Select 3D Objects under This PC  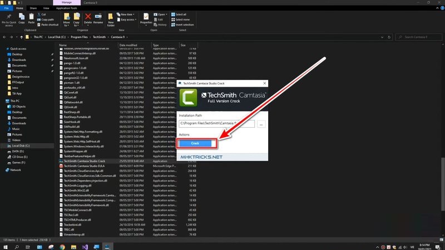click(x=18, y=107)
